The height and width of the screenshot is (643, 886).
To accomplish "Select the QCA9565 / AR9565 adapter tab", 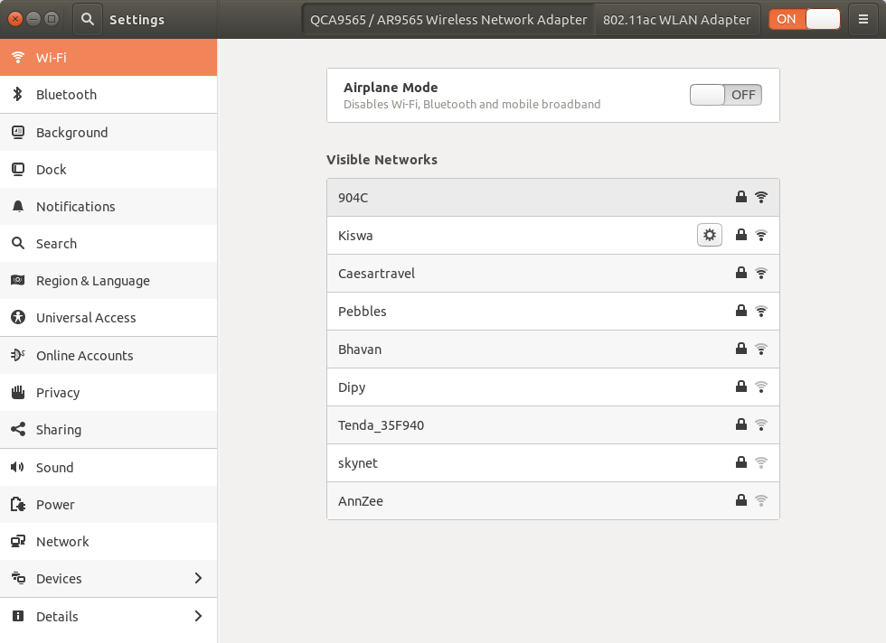I will 448,20.
